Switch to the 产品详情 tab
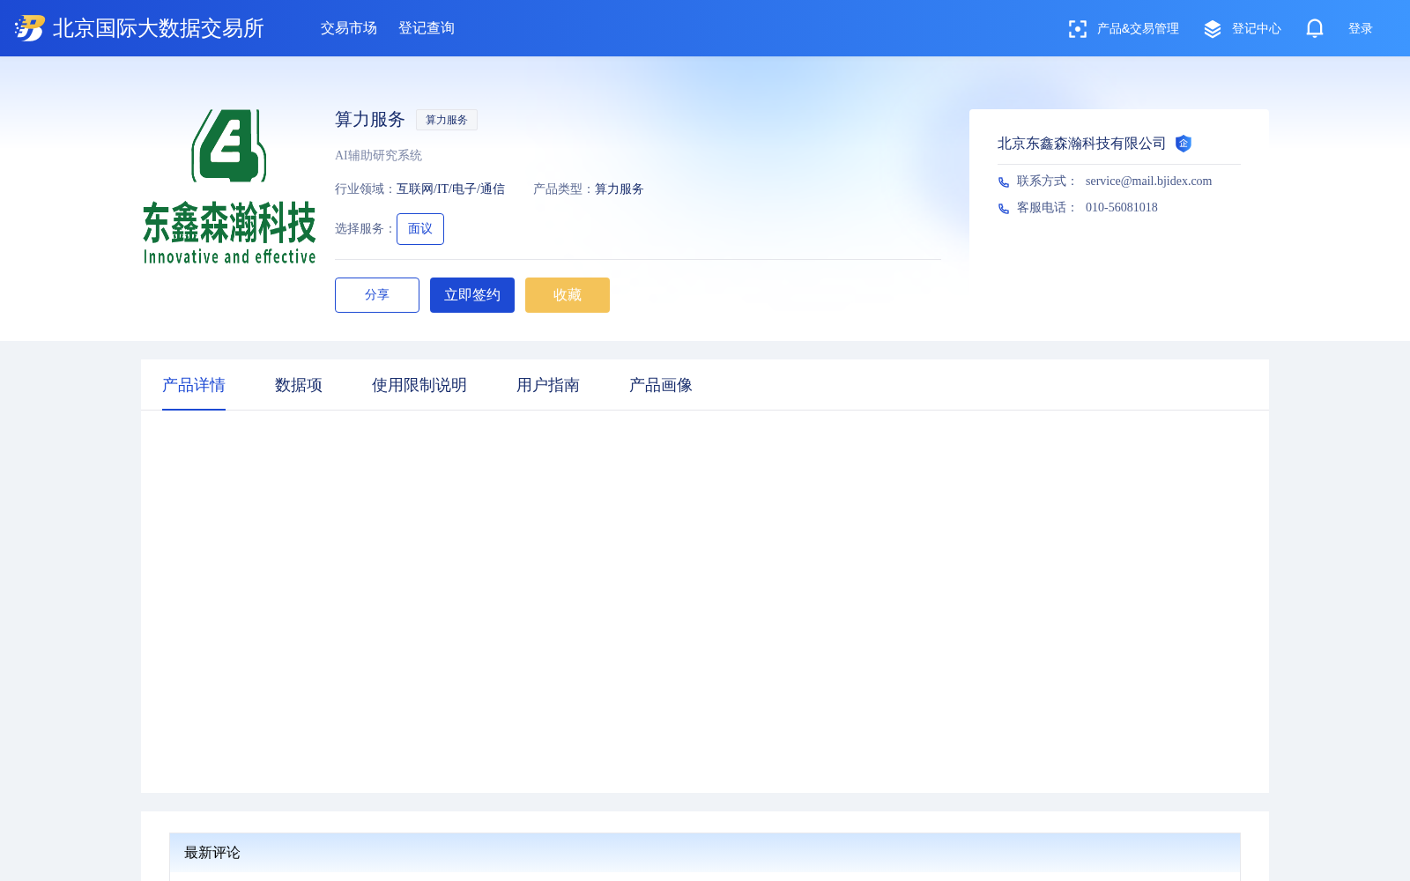 coord(194,385)
